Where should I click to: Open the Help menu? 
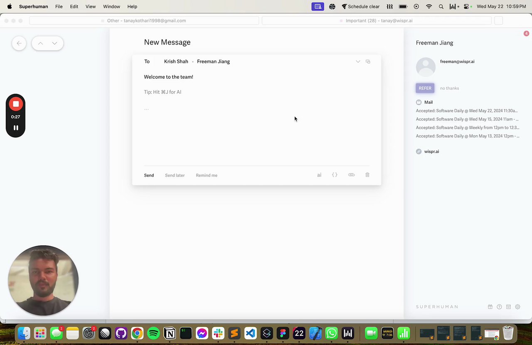point(132,7)
